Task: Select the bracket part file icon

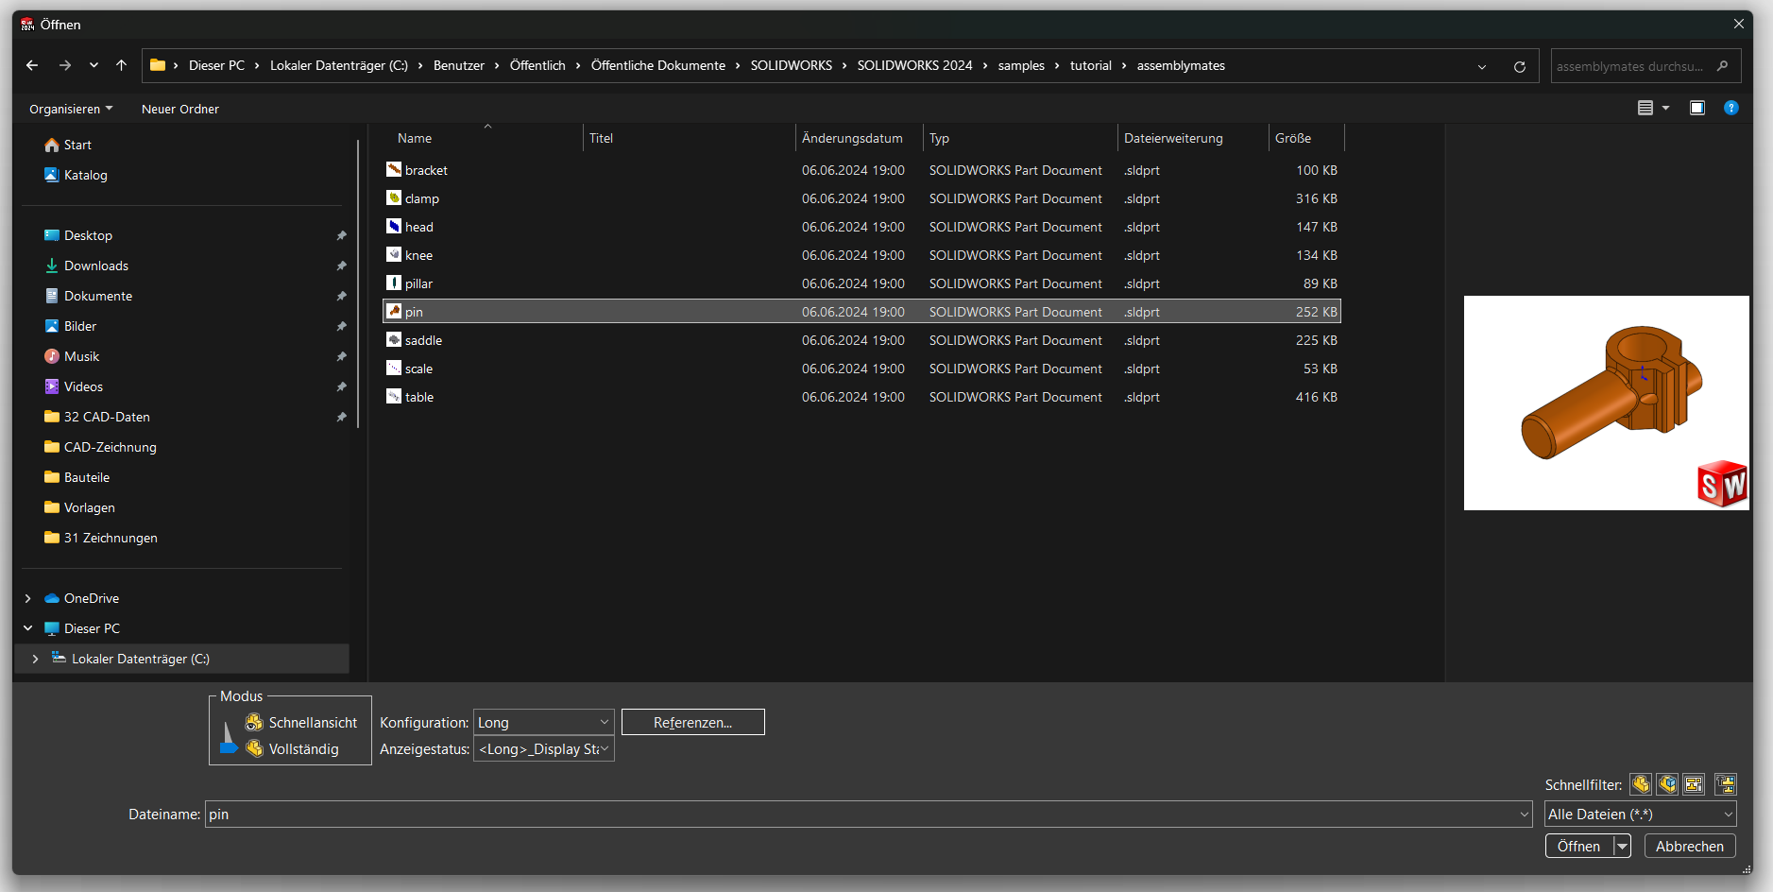Action: point(394,169)
